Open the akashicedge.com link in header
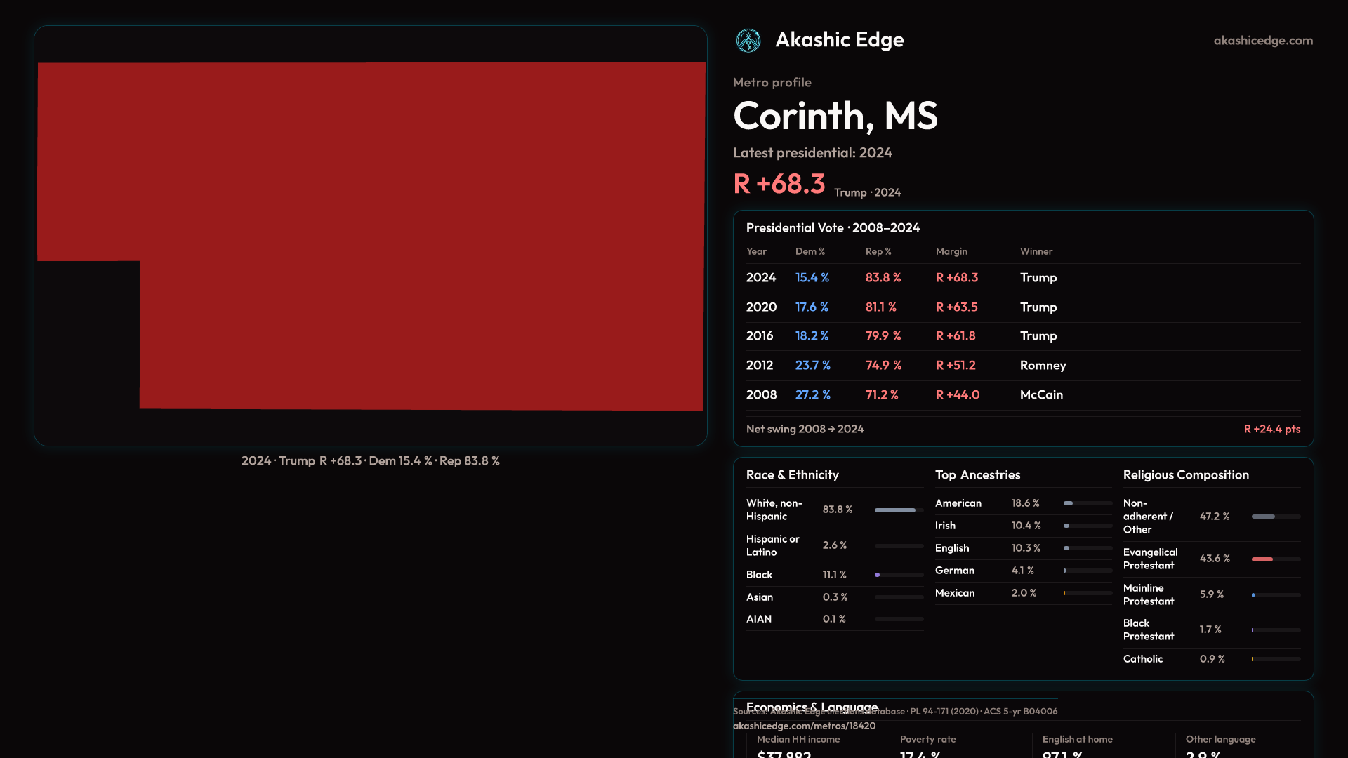The width and height of the screenshot is (1348, 758). pos(1262,41)
